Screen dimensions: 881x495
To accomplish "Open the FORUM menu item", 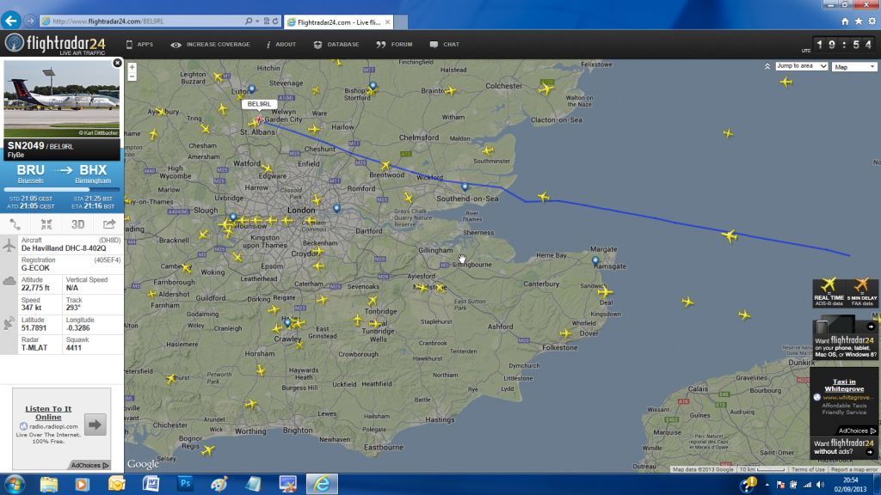I will [x=394, y=45].
